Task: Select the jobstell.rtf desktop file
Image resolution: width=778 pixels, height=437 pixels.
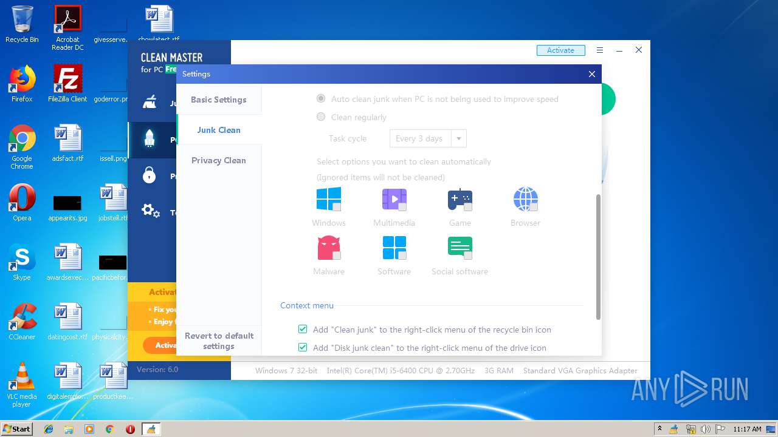Action: [x=113, y=203]
